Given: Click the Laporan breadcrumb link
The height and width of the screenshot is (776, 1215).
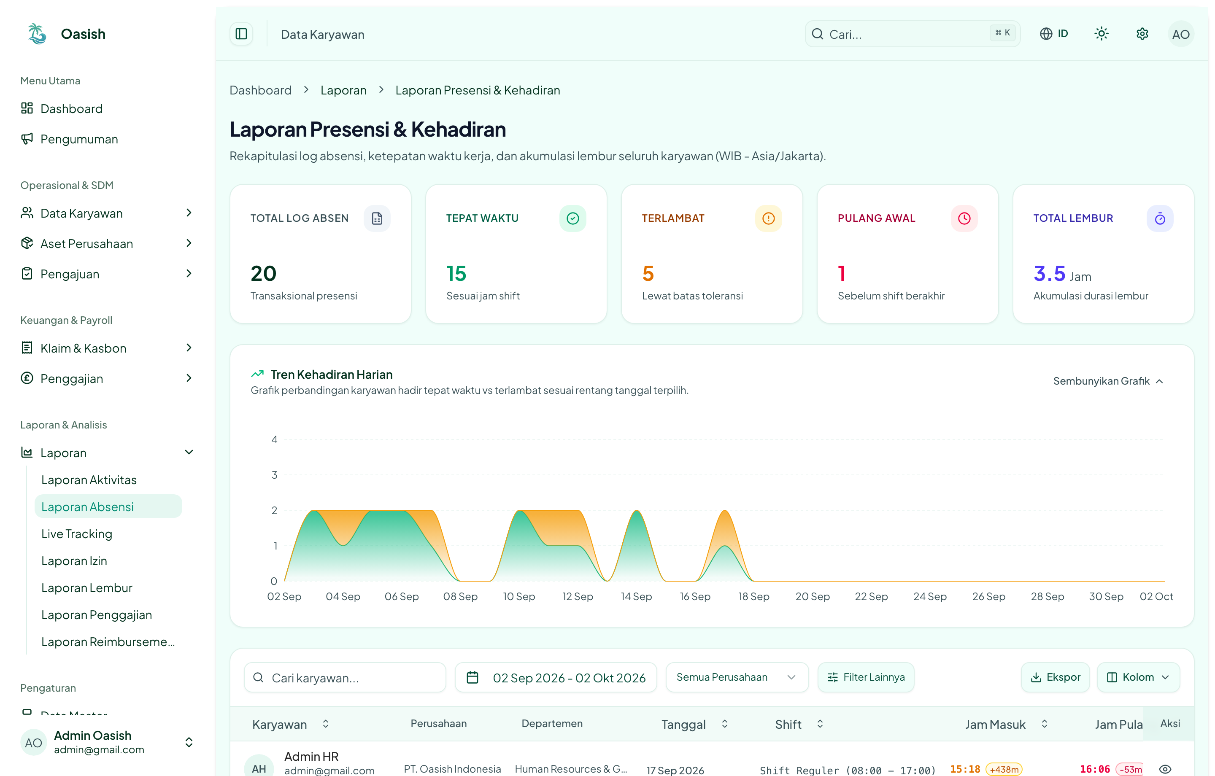Looking at the screenshot, I should tap(343, 90).
